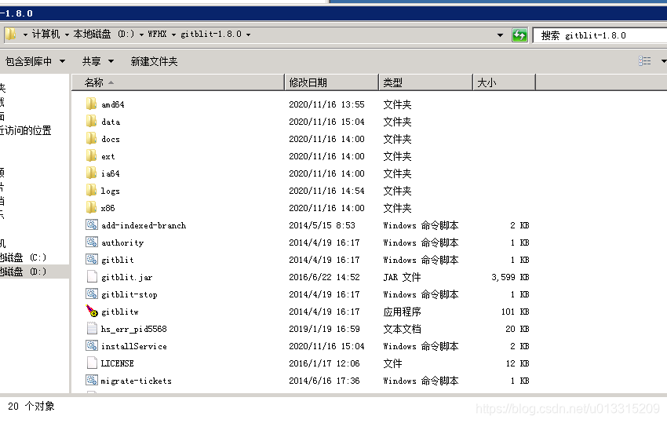Click WFHX in the address path
667x423 pixels.
158,34
